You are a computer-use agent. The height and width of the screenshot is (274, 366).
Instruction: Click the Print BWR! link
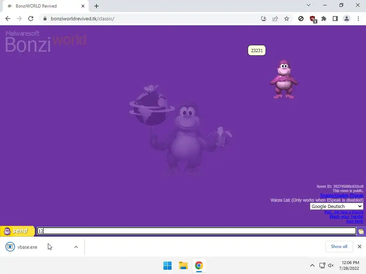355,221
